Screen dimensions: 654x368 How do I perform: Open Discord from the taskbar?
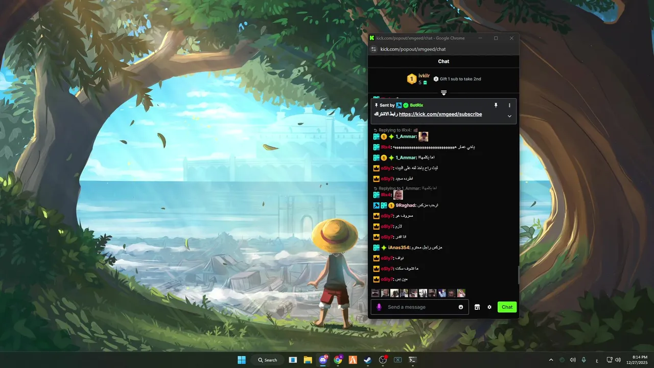pyautogui.click(x=323, y=360)
